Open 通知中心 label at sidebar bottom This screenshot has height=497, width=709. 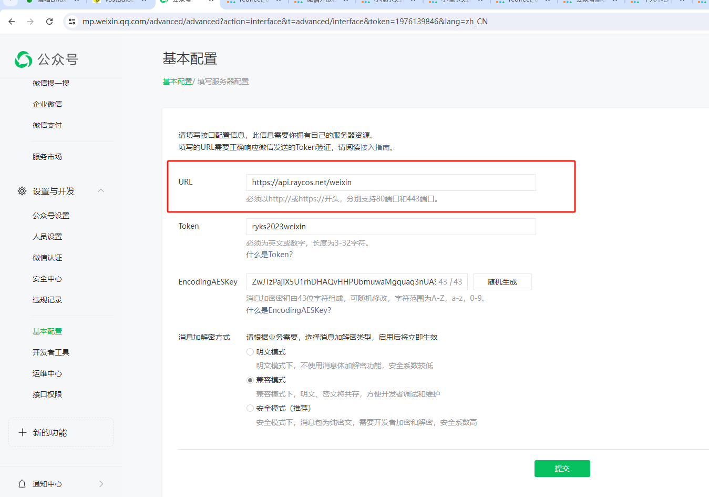[x=47, y=484]
